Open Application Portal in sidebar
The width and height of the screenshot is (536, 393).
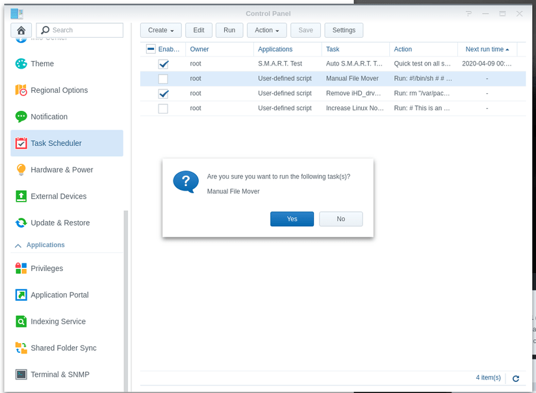(67, 294)
